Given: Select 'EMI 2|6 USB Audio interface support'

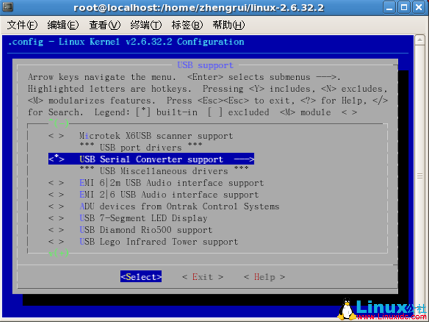Looking at the screenshot, I should 169,195.
